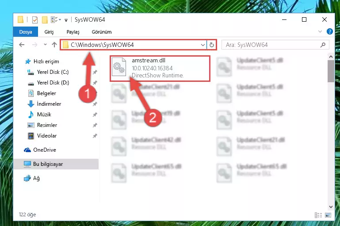Click the New folder icon in the title bar
This screenshot has height=226, width=340.
coord(45,20)
